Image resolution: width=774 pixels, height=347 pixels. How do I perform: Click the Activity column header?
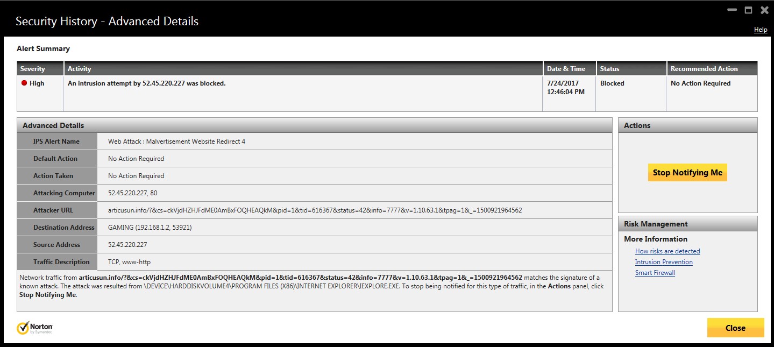80,69
